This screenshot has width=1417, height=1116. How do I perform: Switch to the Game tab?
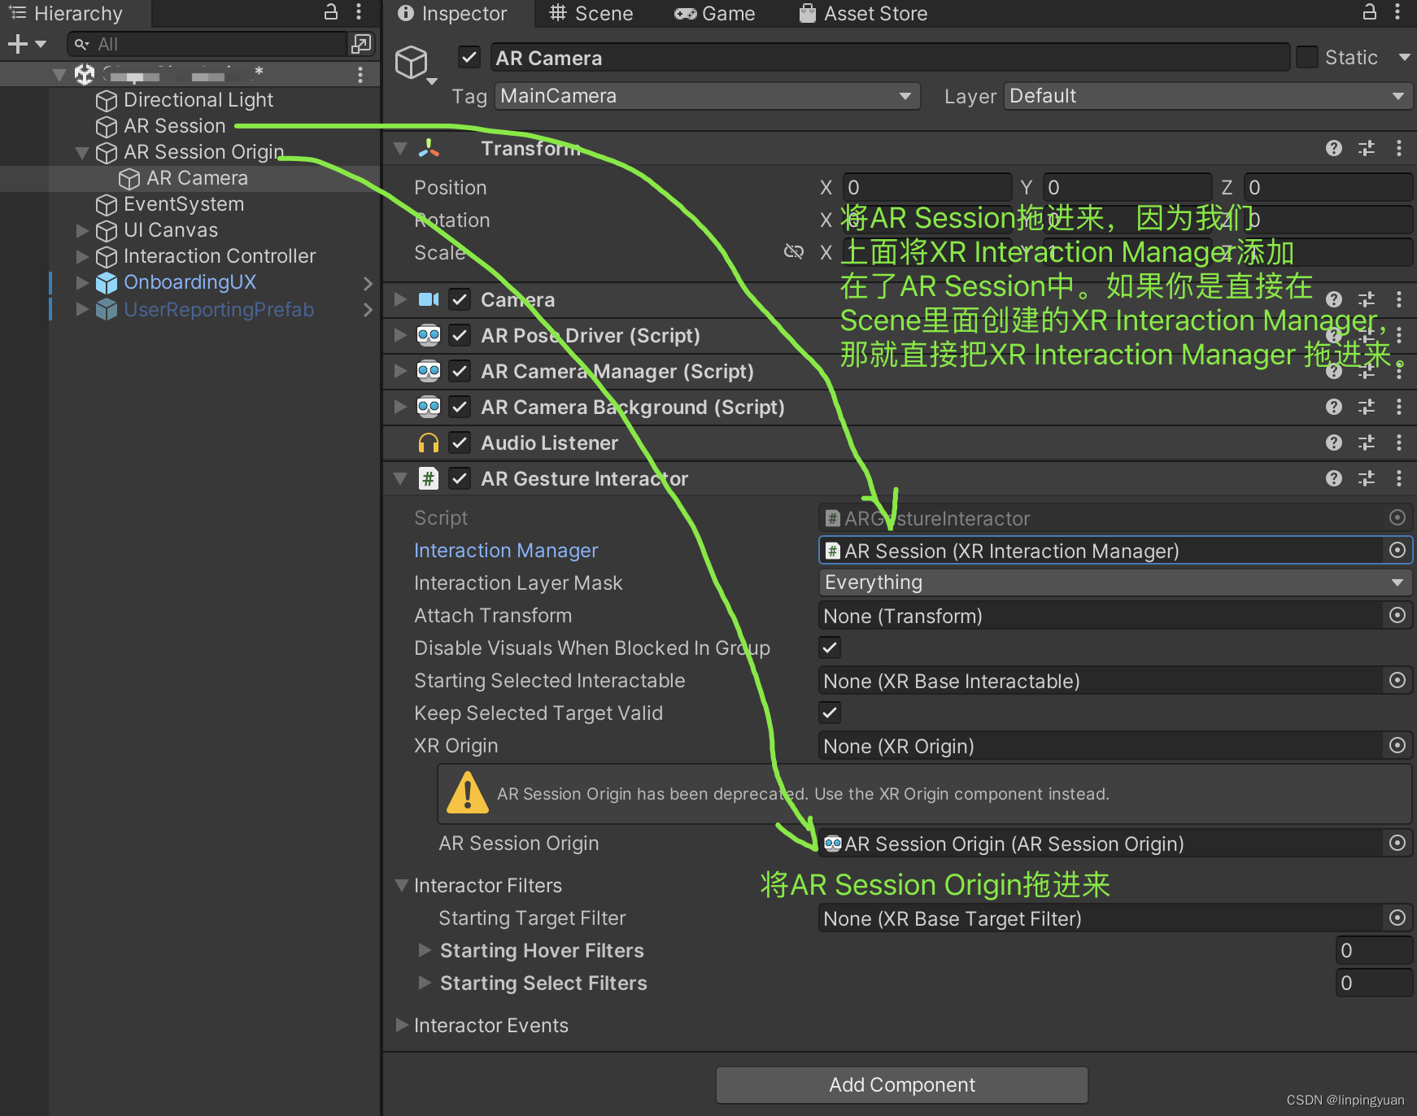(714, 13)
